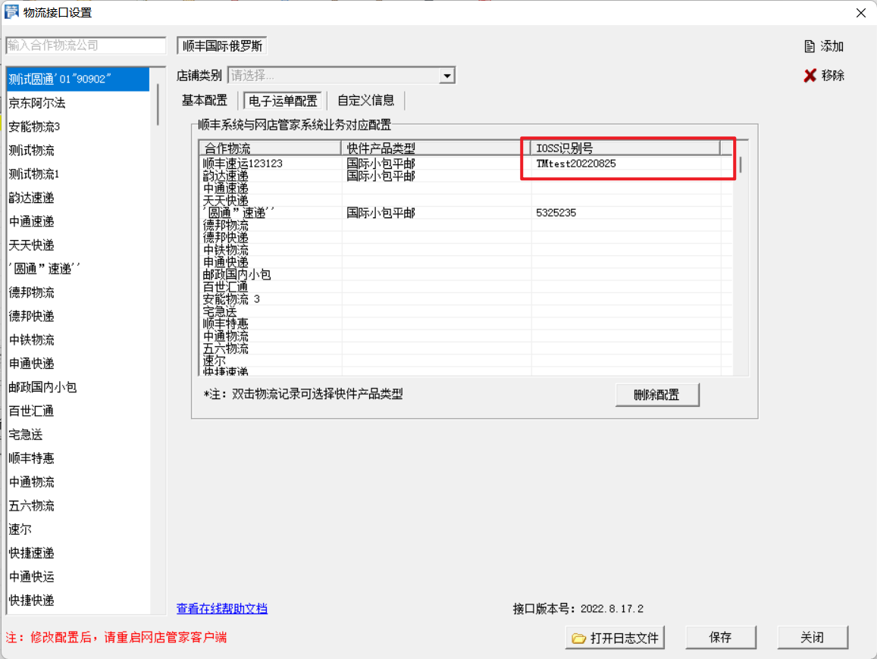877x659 pixels.
Task: Select 宅急送 in left list
Action: [x=78, y=434]
